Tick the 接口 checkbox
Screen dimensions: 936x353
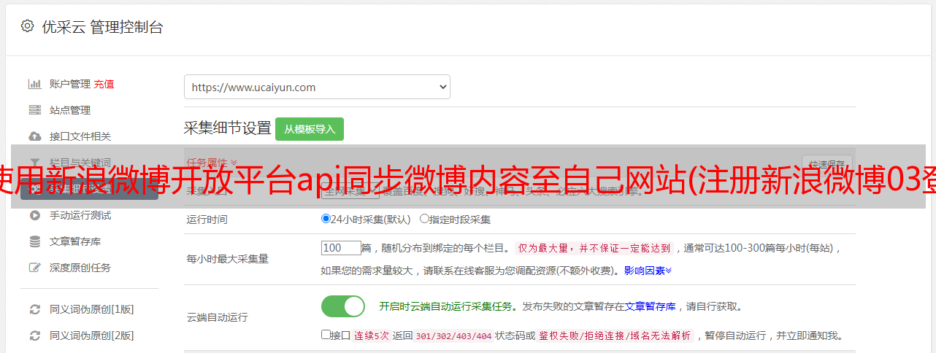(x=326, y=335)
